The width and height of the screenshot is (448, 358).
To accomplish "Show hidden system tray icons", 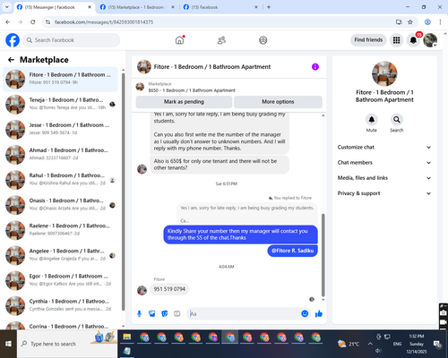I will (370, 344).
